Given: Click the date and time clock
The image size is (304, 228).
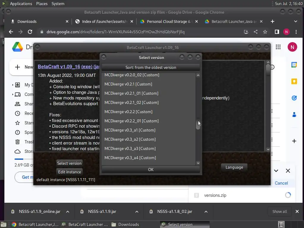Looking at the screenshot, I should coord(289,4).
